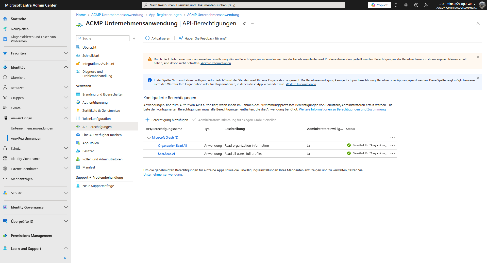487x263 pixels.
Task: Expand the Benutzer navigation section
Action: (x=66, y=88)
